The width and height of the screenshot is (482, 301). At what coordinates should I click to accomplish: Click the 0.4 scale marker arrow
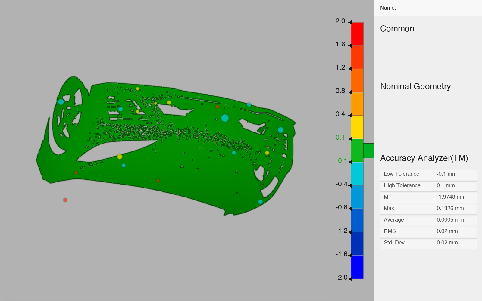click(x=350, y=115)
